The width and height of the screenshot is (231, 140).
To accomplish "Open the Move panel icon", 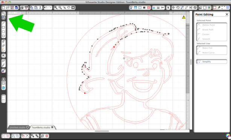I will tap(173, 7).
